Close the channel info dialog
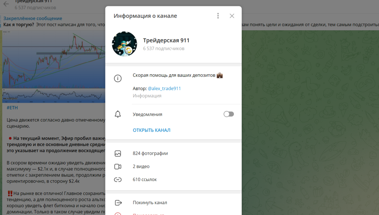Image resolution: width=379 pixels, height=215 pixels. click(x=232, y=16)
